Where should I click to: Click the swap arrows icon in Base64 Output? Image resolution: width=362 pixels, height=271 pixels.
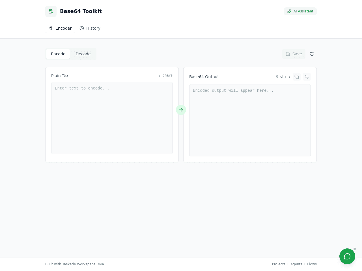point(307,77)
